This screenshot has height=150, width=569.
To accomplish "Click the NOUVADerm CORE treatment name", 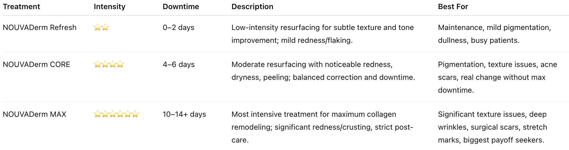I will click(x=36, y=65).
